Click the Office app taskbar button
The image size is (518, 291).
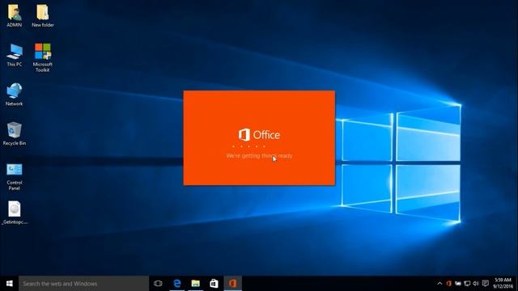232,284
